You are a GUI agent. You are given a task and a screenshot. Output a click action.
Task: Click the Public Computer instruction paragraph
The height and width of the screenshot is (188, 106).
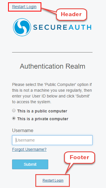[52, 93]
